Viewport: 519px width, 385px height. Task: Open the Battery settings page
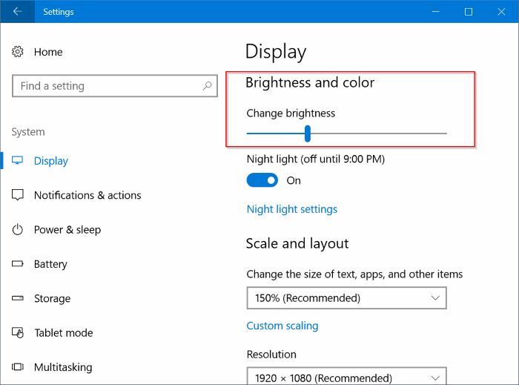pos(50,264)
